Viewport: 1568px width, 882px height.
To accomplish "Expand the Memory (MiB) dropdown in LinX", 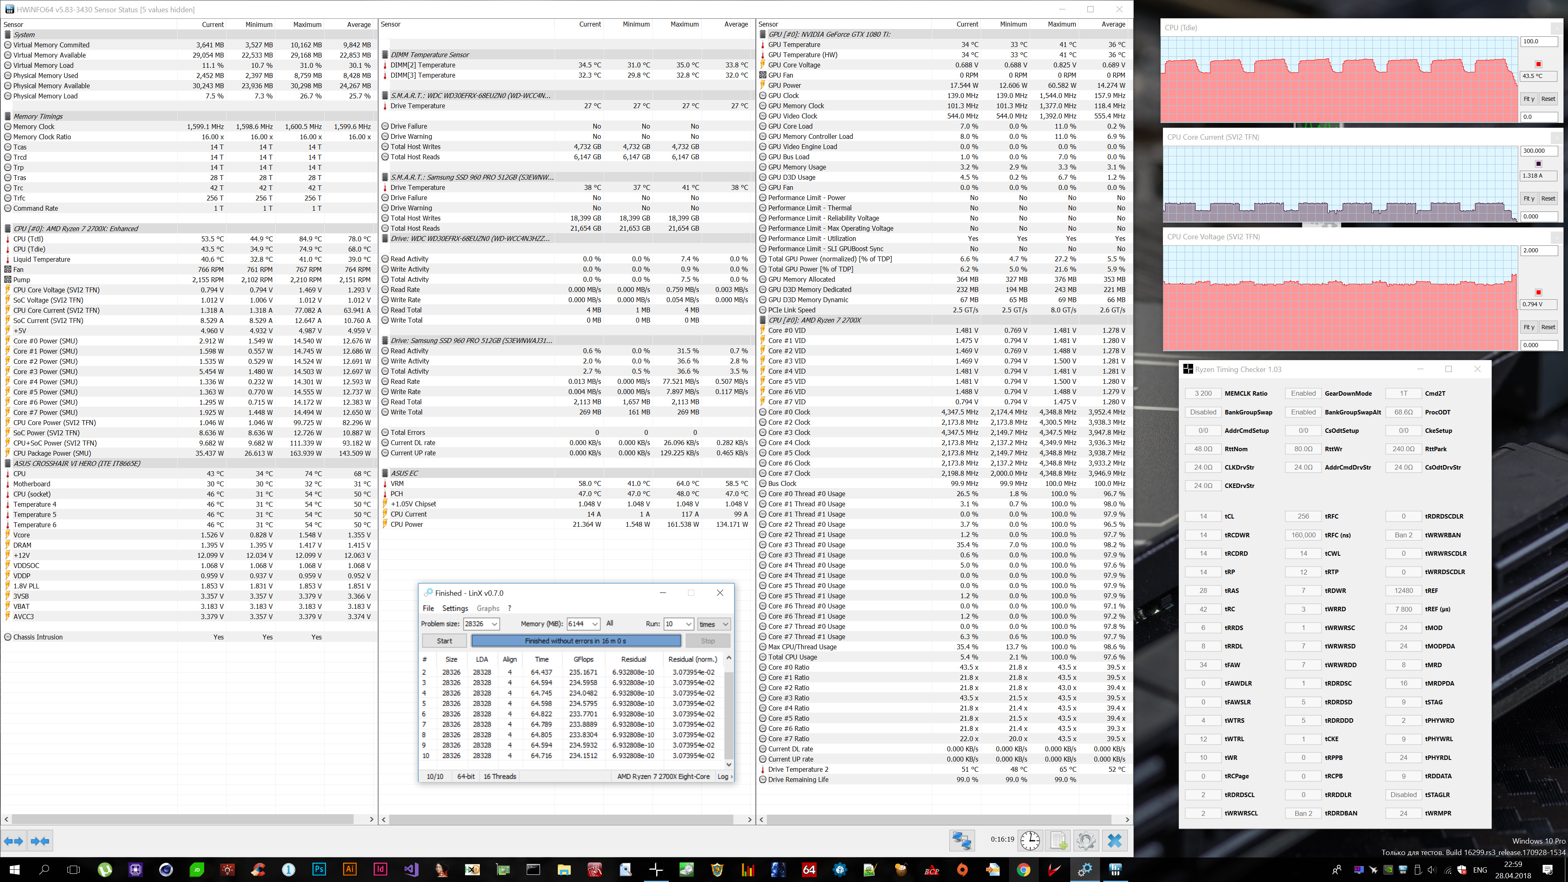I will [594, 624].
